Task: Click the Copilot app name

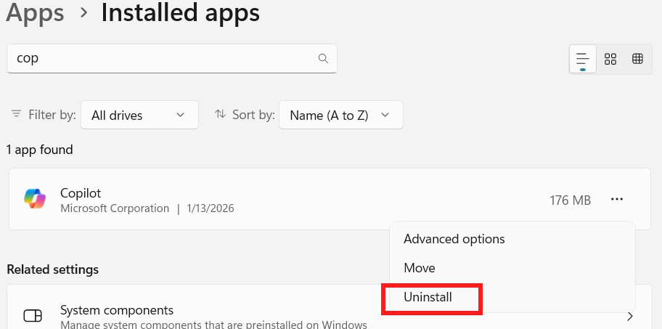Action: (x=81, y=193)
